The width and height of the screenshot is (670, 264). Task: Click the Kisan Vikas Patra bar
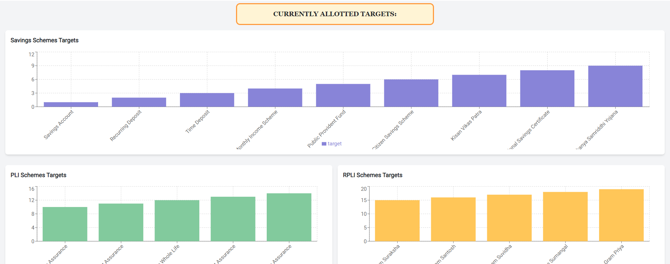click(479, 91)
